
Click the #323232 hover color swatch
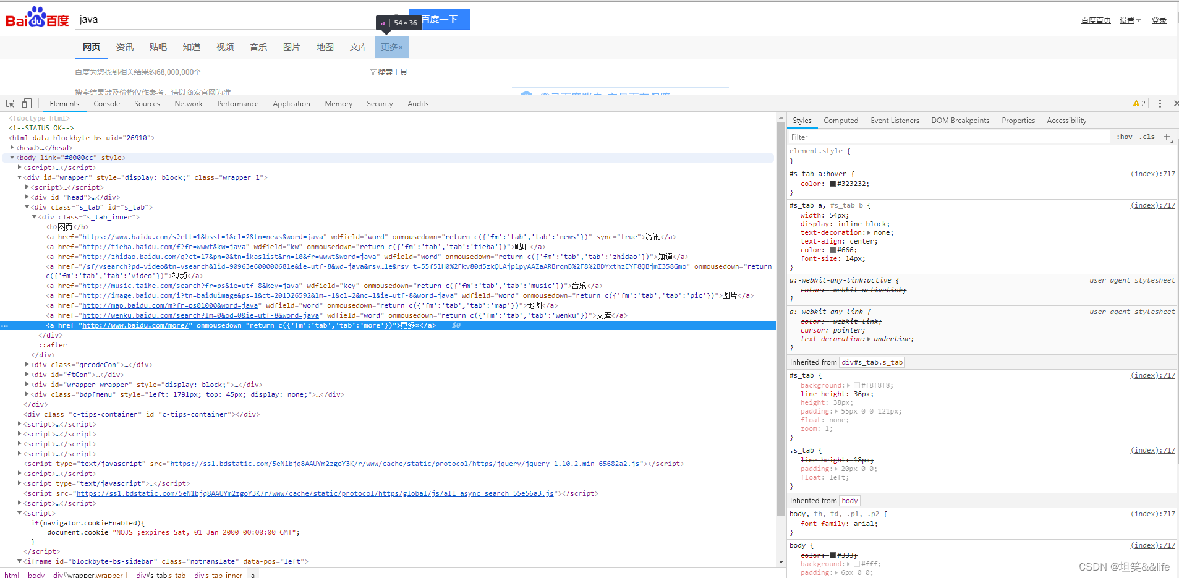[x=833, y=184]
